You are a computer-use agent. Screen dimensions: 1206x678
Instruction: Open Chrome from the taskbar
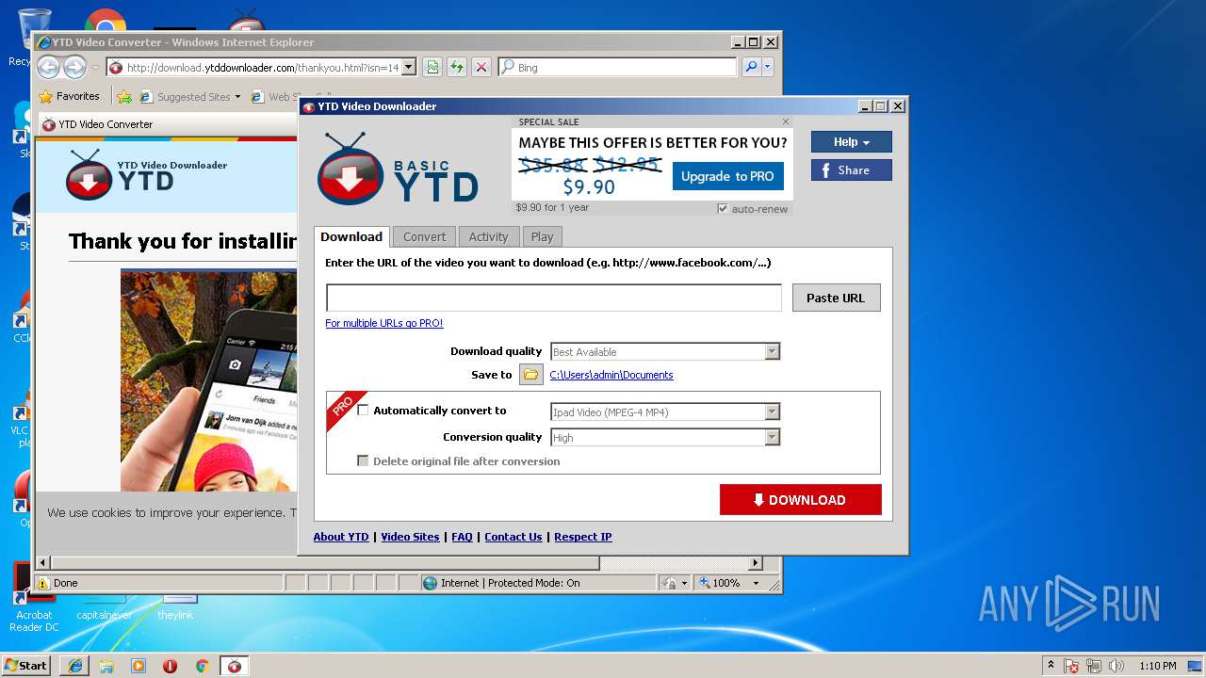[202, 665]
